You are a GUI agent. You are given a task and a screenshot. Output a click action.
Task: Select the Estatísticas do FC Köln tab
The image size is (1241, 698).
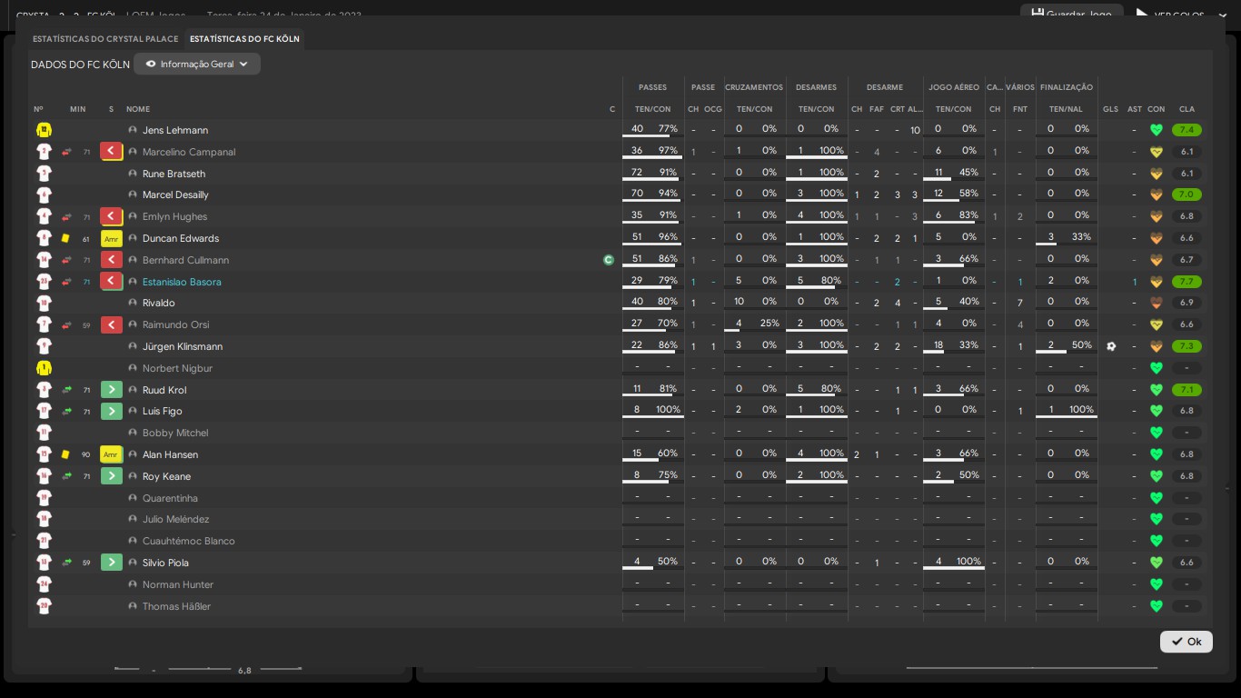tap(244, 39)
